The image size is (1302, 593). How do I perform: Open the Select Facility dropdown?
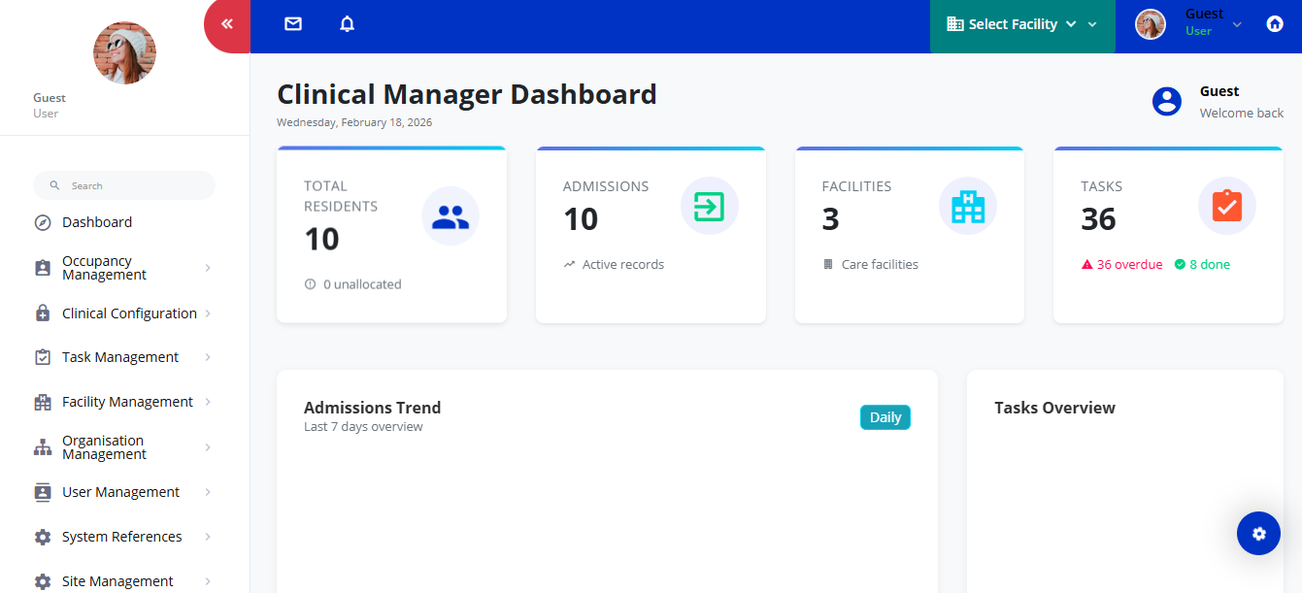1022,25
